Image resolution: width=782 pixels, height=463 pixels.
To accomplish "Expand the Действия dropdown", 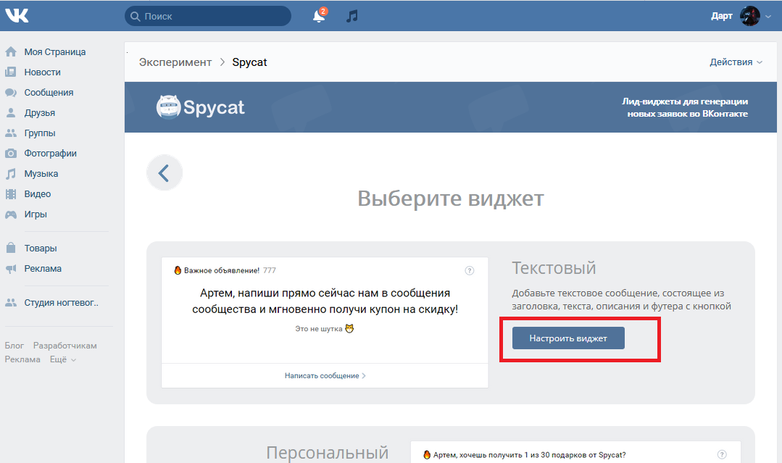I will [x=736, y=62].
